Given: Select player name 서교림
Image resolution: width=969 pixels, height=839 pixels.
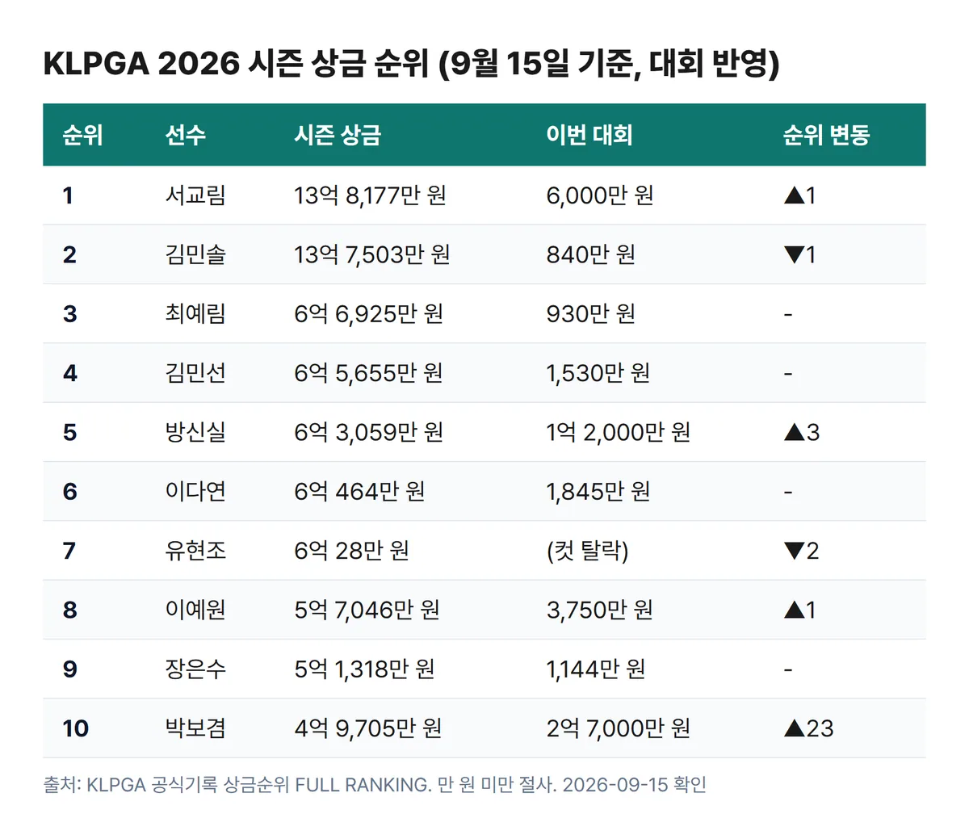Looking at the screenshot, I should pyautogui.click(x=195, y=195).
